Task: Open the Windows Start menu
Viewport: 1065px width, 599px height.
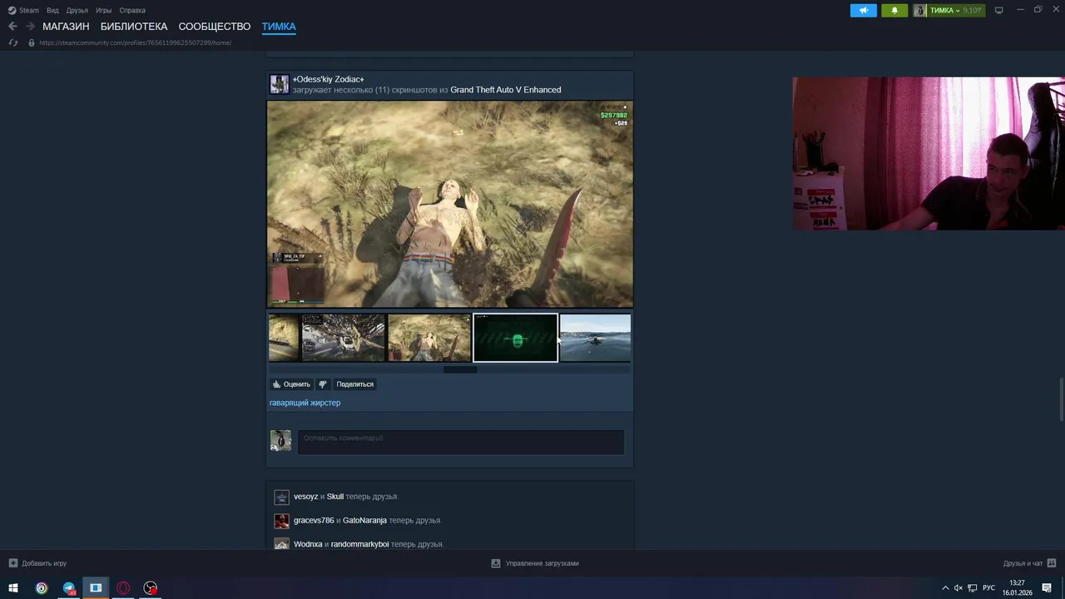Action: pos(13,588)
